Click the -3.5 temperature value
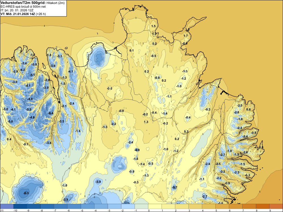Image resolution: width=283 pixels, height=212 pixels. coord(61,121)
